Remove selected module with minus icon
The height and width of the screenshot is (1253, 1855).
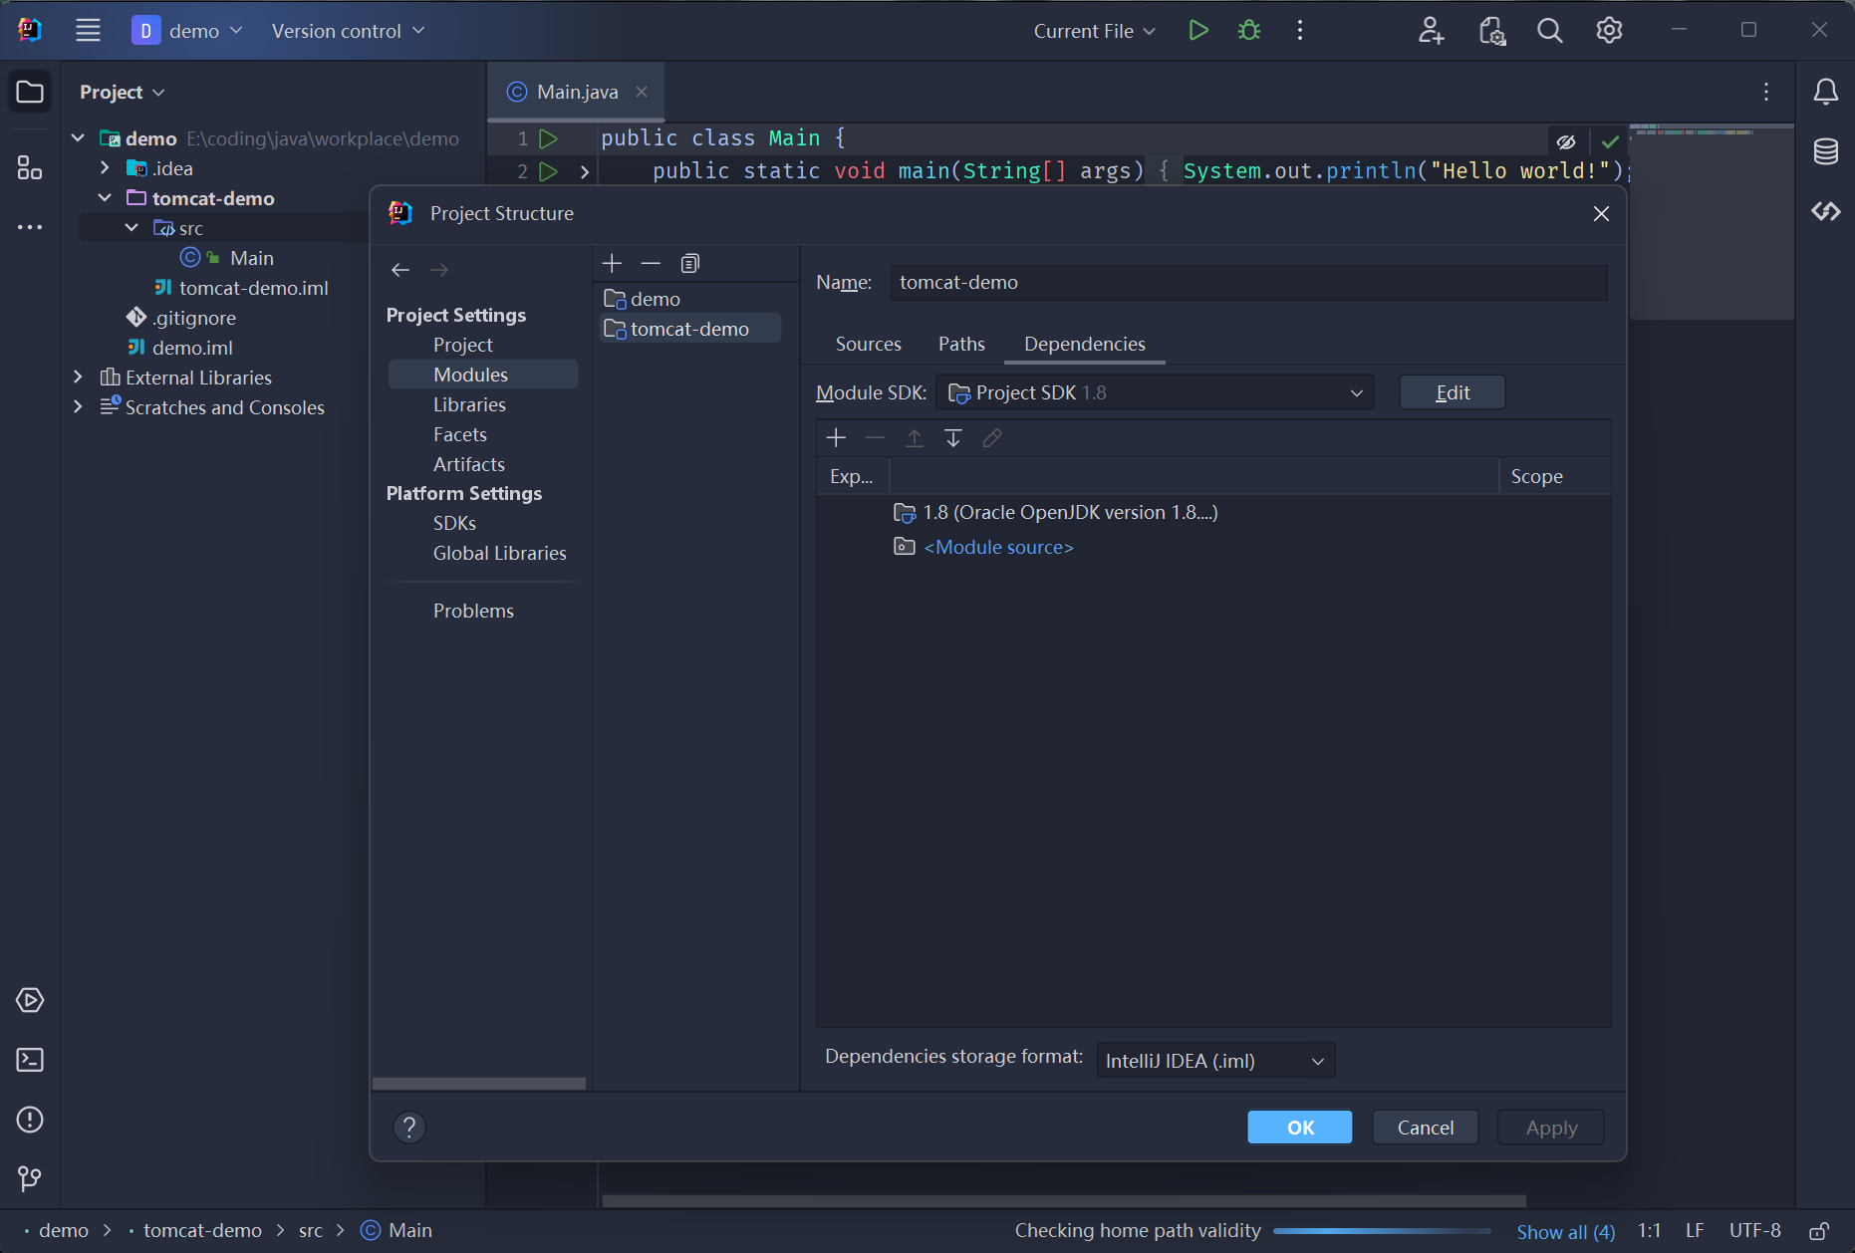coord(651,263)
